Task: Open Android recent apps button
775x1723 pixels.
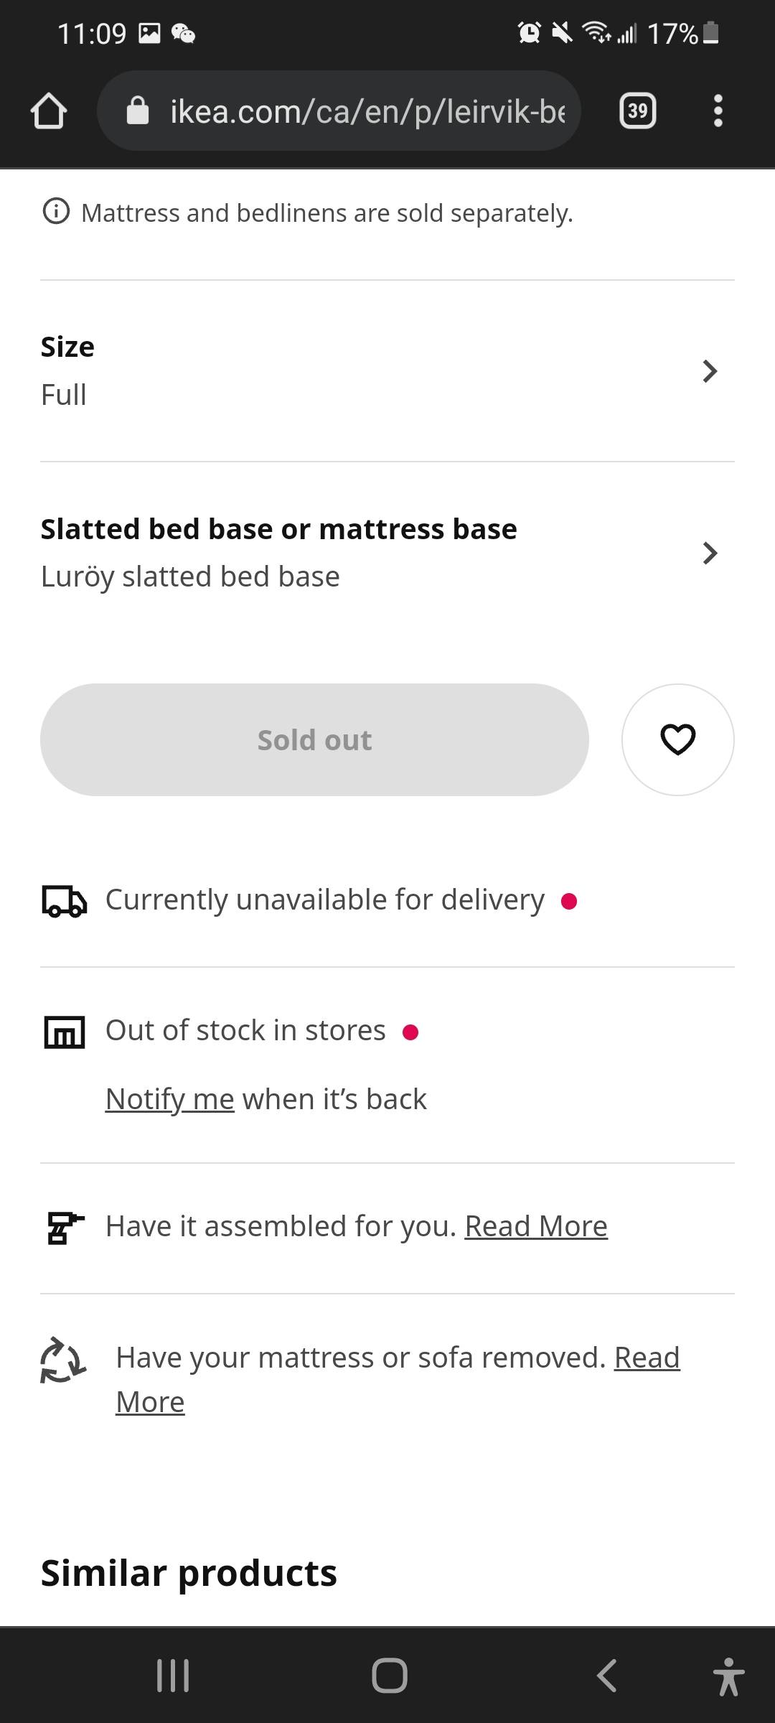Action: (x=173, y=1676)
